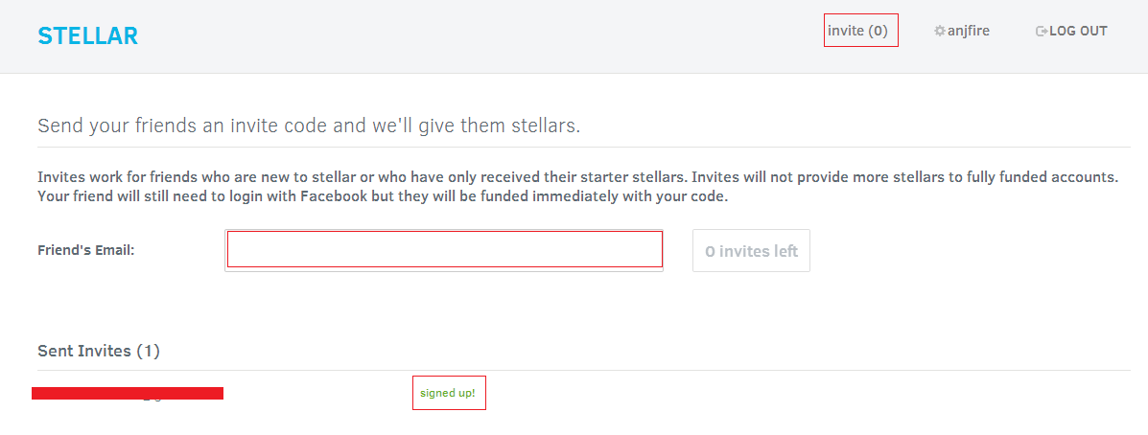Screen dimensions: 1148x435
Task: Click the empty gray header bar area
Action: [x=480, y=35]
